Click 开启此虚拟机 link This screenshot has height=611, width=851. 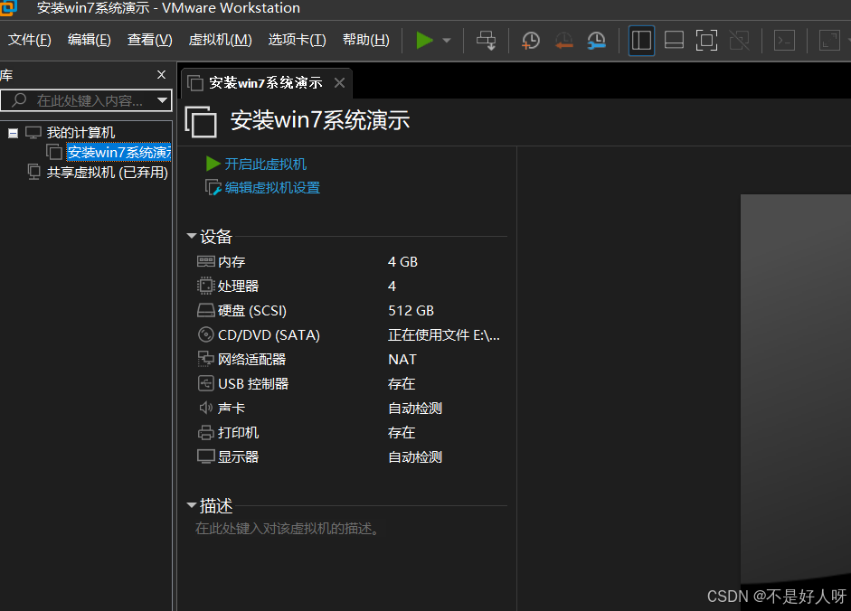265,164
